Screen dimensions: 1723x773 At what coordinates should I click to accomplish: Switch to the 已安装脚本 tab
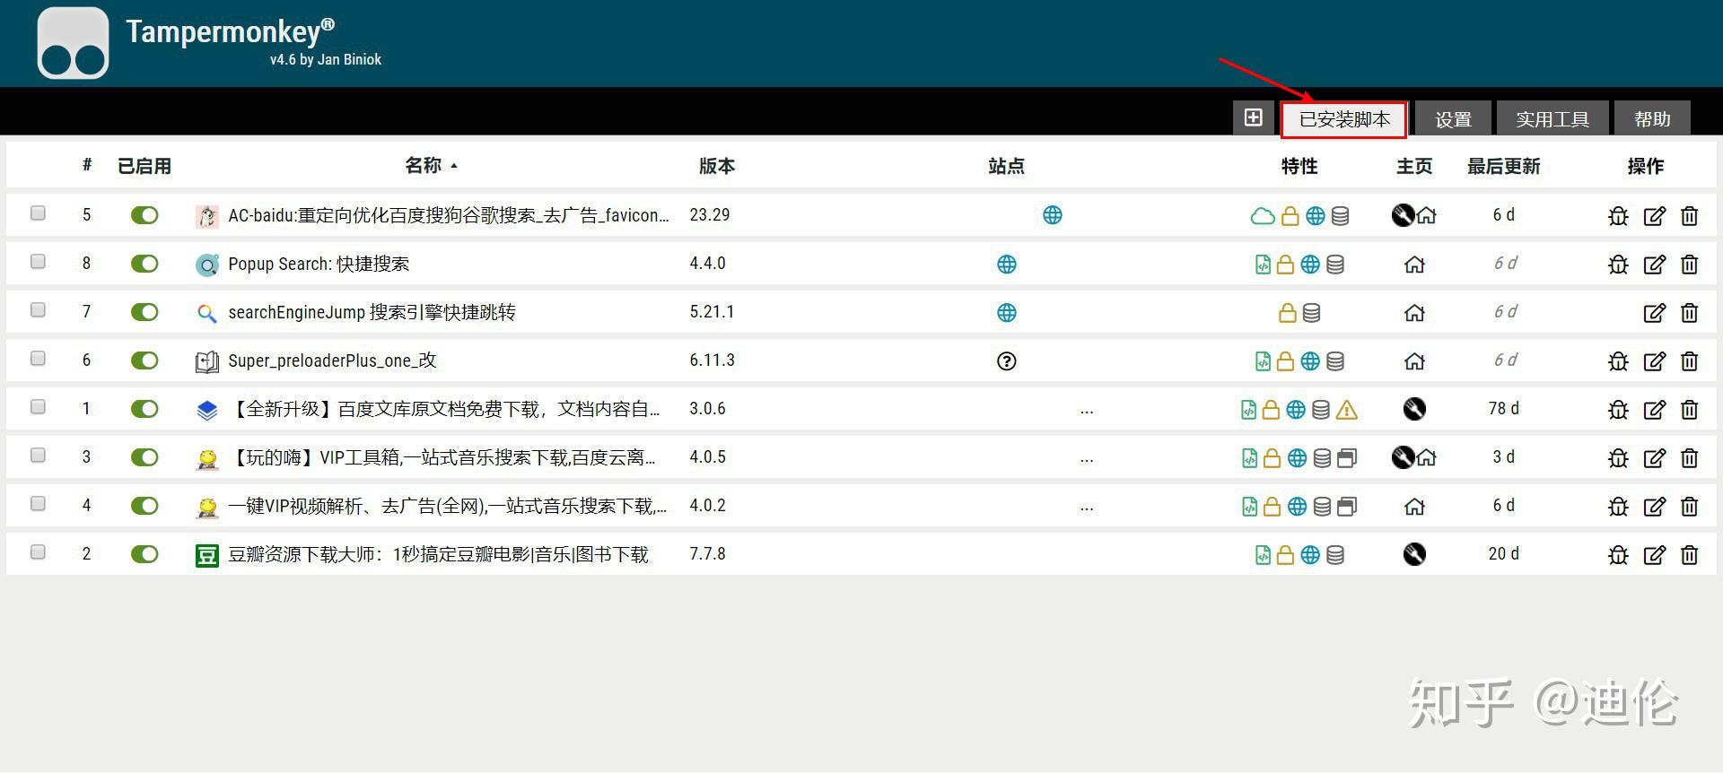point(1343,119)
